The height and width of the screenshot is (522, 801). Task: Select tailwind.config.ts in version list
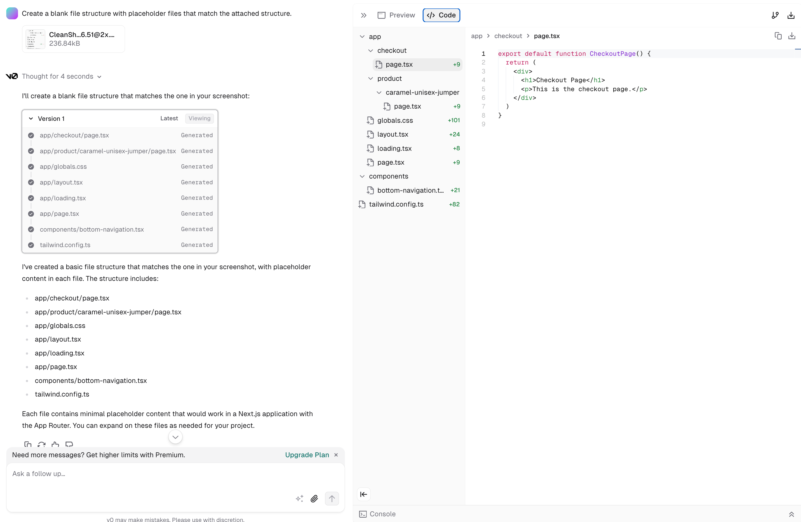click(x=65, y=245)
